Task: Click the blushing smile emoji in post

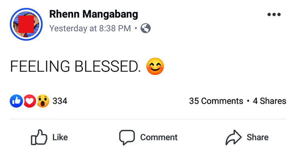Action: [x=155, y=66]
